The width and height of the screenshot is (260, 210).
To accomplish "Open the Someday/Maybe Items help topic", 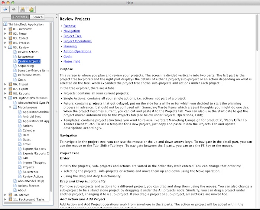I will coord(33,71).
